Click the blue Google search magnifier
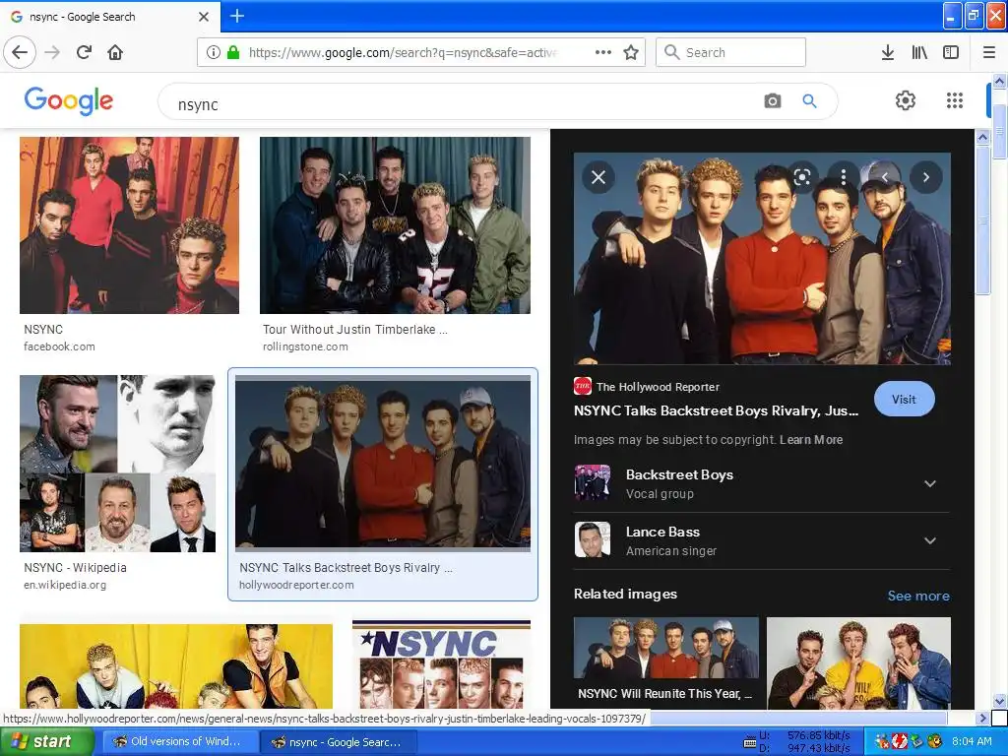This screenshot has height=756, width=1008. coord(809,101)
